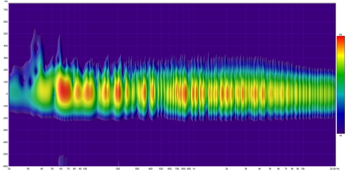Click the color scale legend bar
The image size is (351, 171).
click(341, 84)
